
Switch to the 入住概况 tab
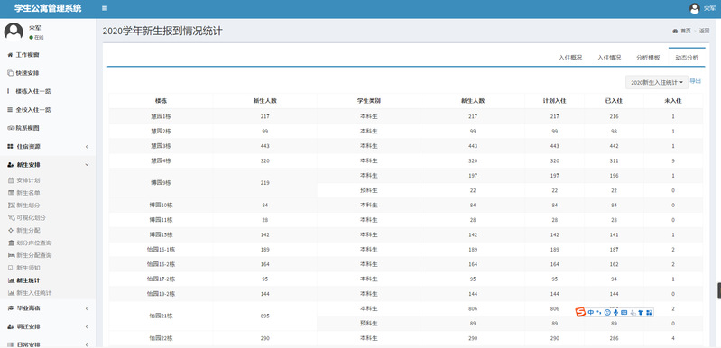click(x=570, y=58)
